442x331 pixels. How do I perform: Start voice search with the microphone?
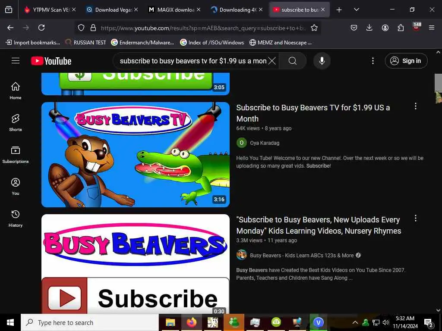(x=322, y=61)
